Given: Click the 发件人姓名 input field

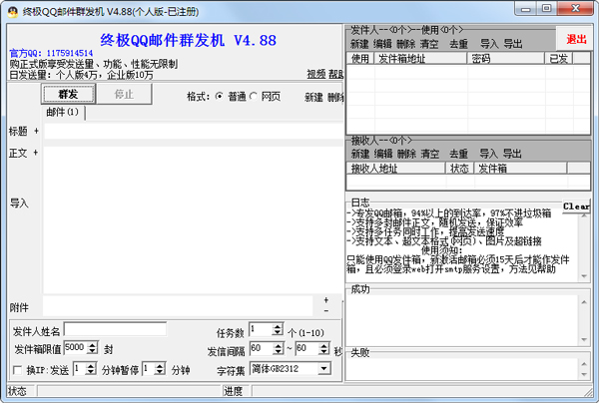Looking at the screenshot, I should pos(115,330).
